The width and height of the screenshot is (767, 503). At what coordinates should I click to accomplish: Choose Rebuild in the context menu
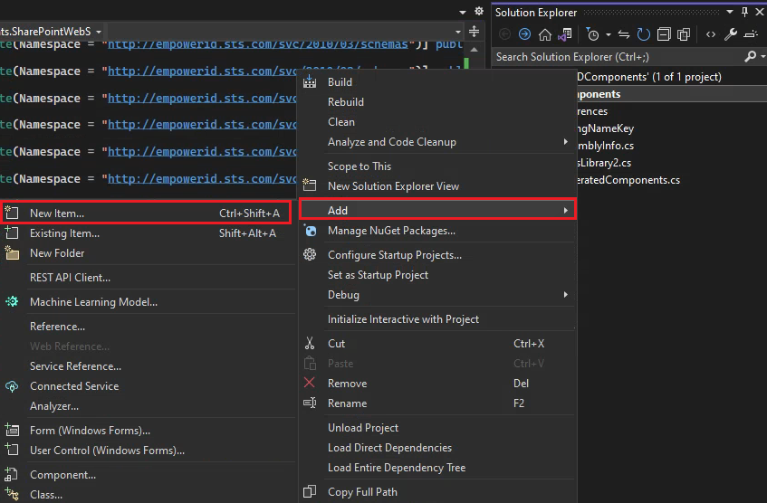click(x=437, y=102)
